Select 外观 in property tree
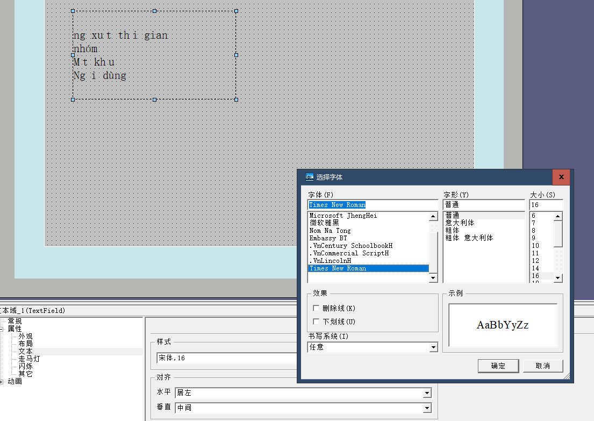Screen dimensions: 594x421 (25, 337)
